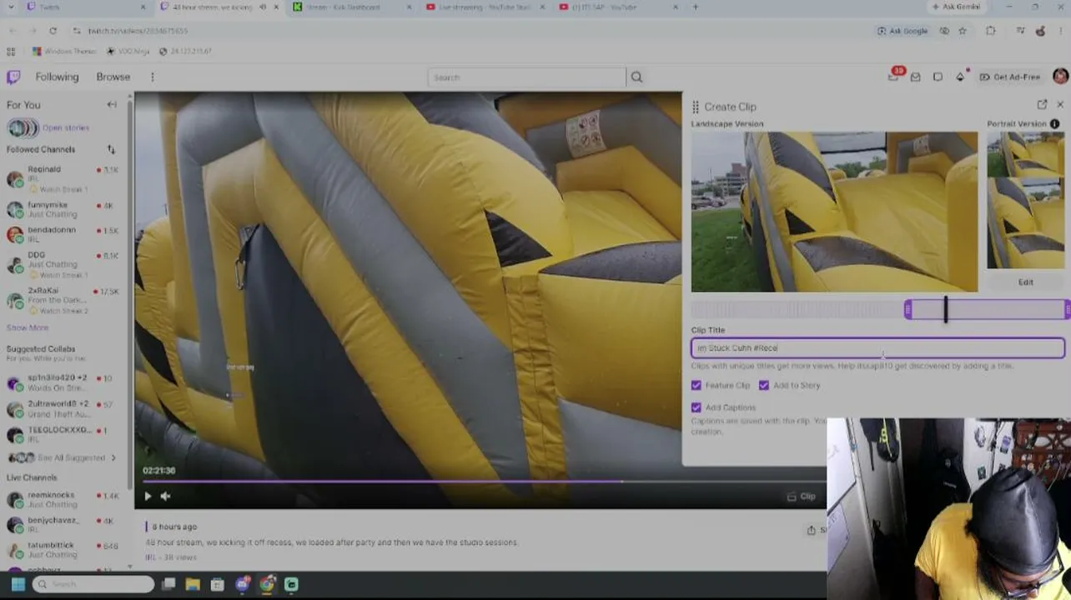Open the VDO Ninja bookmark
Image resolution: width=1071 pixels, height=600 pixels.
pyautogui.click(x=128, y=51)
